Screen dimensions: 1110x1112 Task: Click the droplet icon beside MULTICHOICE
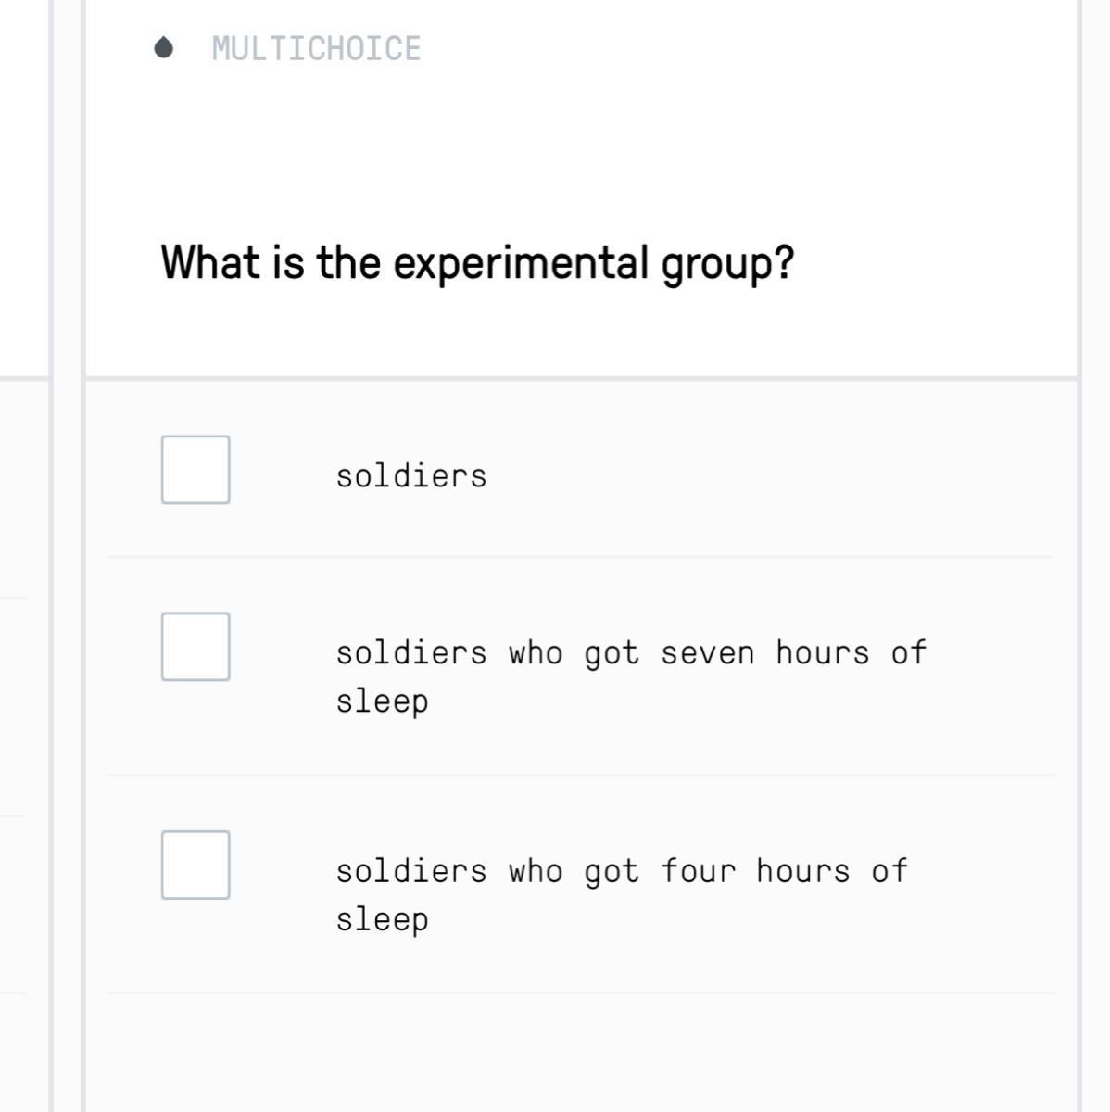click(164, 47)
